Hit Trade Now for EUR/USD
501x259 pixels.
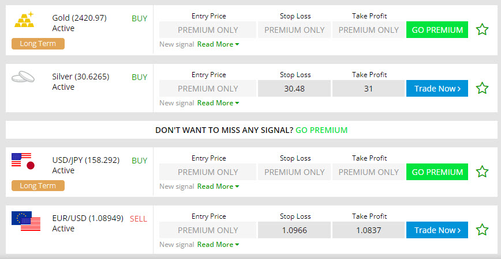click(x=437, y=230)
